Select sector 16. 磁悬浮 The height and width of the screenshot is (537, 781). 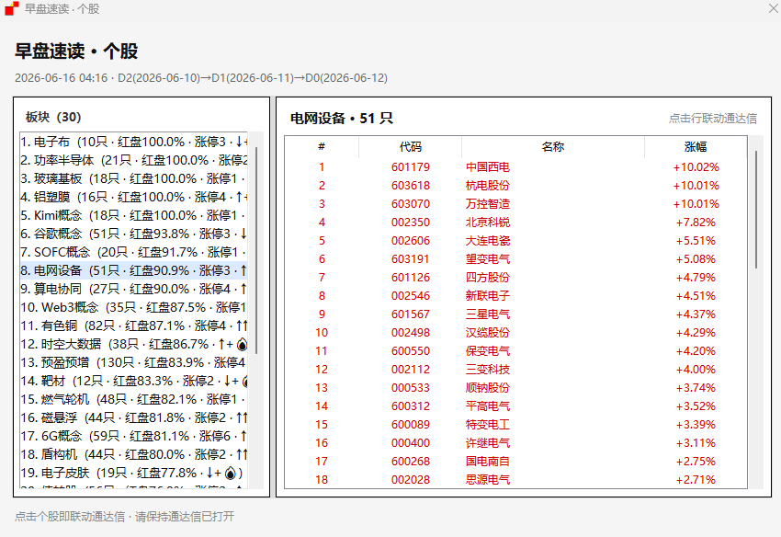coord(133,418)
